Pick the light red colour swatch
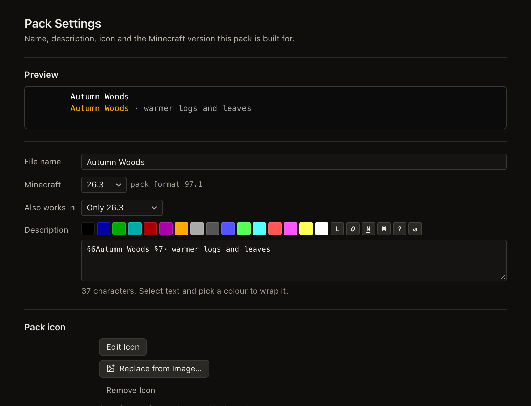The image size is (531, 406). [275, 229]
